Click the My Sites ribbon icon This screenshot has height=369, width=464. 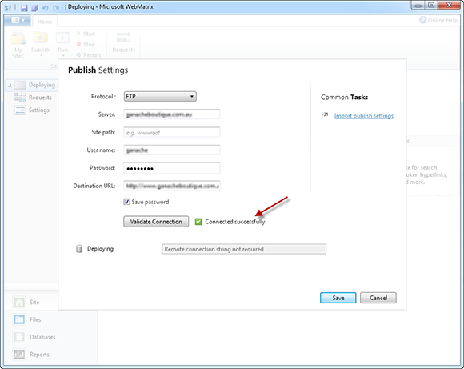click(x=18, y=38)
